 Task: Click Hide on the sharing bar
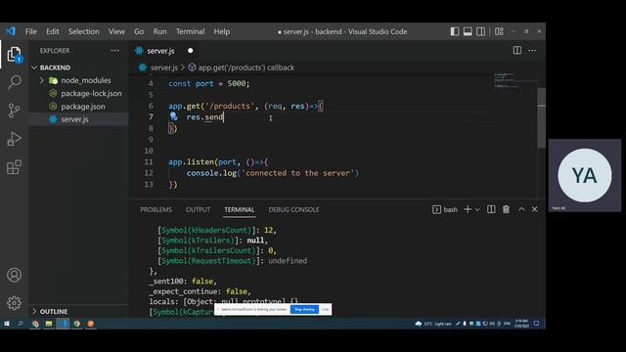(325, 309)
